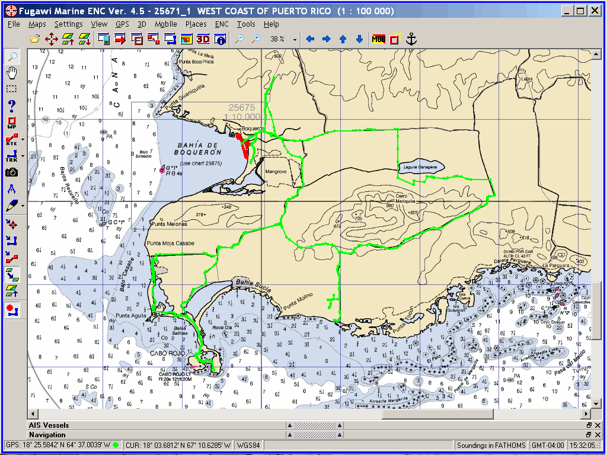Viewport: 607px width, 455px height.
Task: Select the dashed rectangle selection tool
Action: 12,89
